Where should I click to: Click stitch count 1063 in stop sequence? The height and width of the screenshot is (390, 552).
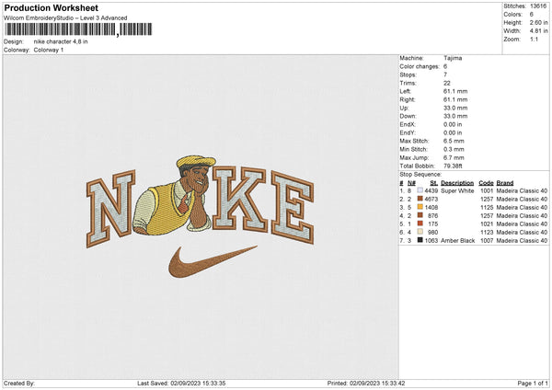point(431,240)
